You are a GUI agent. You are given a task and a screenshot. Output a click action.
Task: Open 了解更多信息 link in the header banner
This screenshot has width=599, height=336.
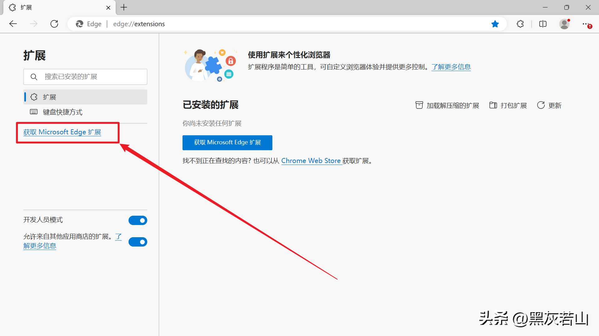pyautogui.click(x=451, y=67)
